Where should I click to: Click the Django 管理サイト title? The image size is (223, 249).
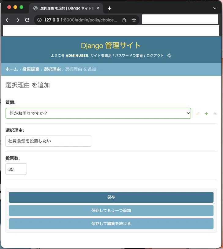click(x=111, y=46)
